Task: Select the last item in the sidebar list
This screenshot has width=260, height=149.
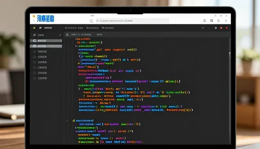Action: pyautogui.click(x=40, y=78)
